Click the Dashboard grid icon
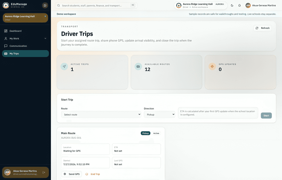Screen dimensions: 282x180 (x=6, y=31)
